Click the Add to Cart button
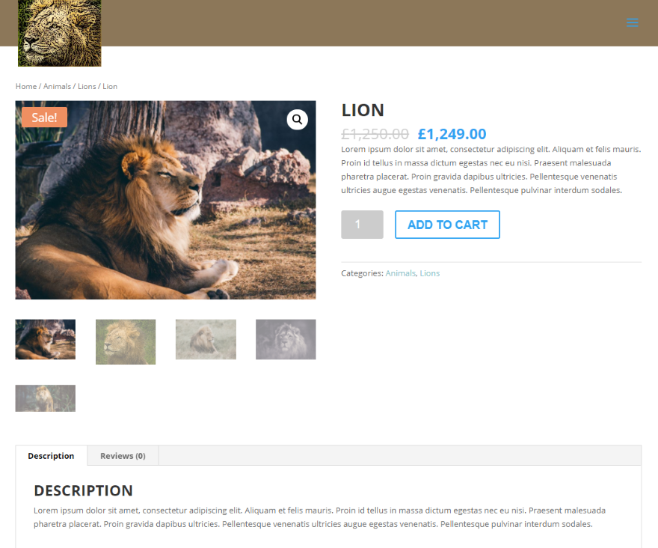This screenshot has height=548, width=658. pos(447,225)
